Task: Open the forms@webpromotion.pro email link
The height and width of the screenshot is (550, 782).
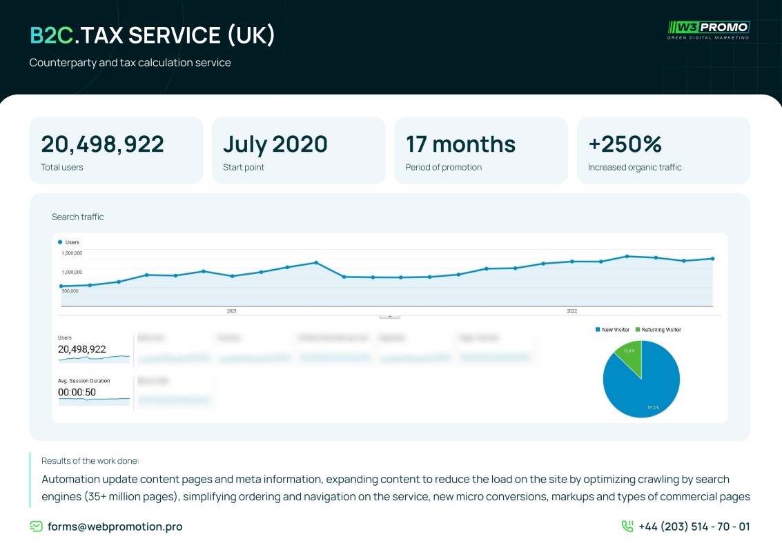Action: pos(115,527)
